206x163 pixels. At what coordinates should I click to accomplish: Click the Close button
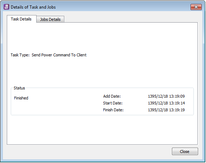point(185,152)
